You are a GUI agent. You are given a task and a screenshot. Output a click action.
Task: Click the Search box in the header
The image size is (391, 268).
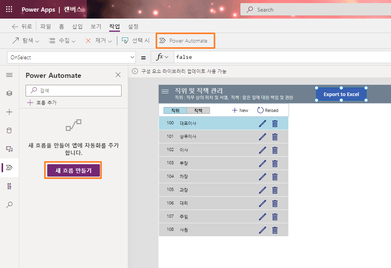click(x=316, y=10)
